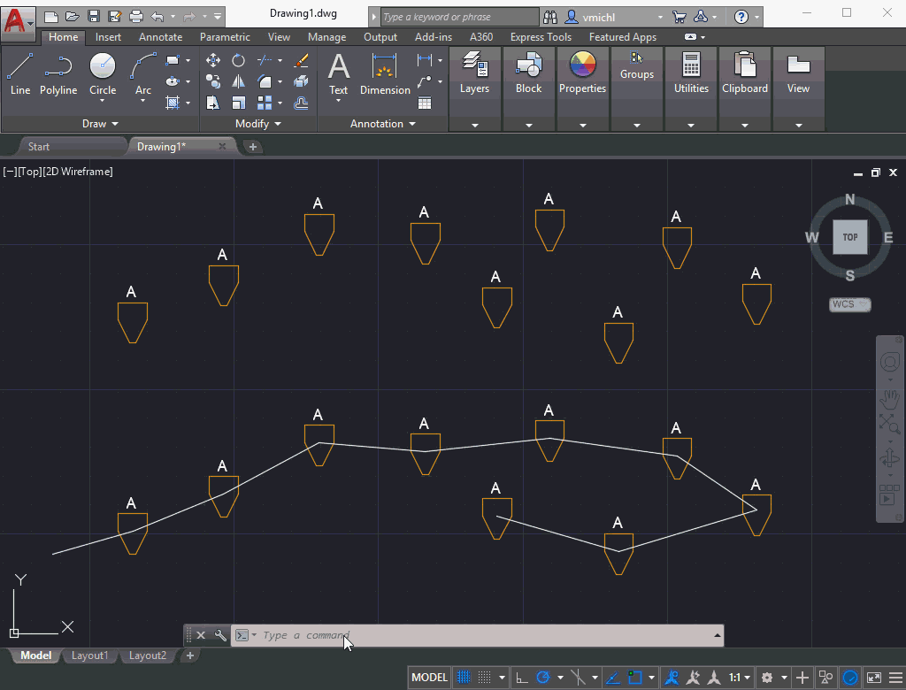Screen dimensions: 906x690
Task: Switch to the Parametric ribbon tab
Action: pos(225,37)
